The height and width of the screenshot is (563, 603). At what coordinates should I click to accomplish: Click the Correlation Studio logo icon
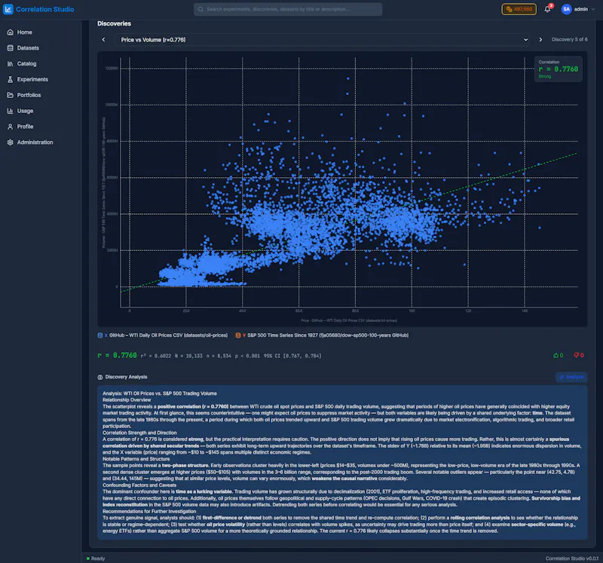pyautogui.click(x=8, y=9)
